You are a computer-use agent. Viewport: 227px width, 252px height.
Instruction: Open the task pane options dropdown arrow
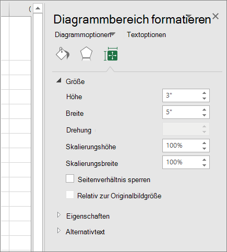[189, 16]
